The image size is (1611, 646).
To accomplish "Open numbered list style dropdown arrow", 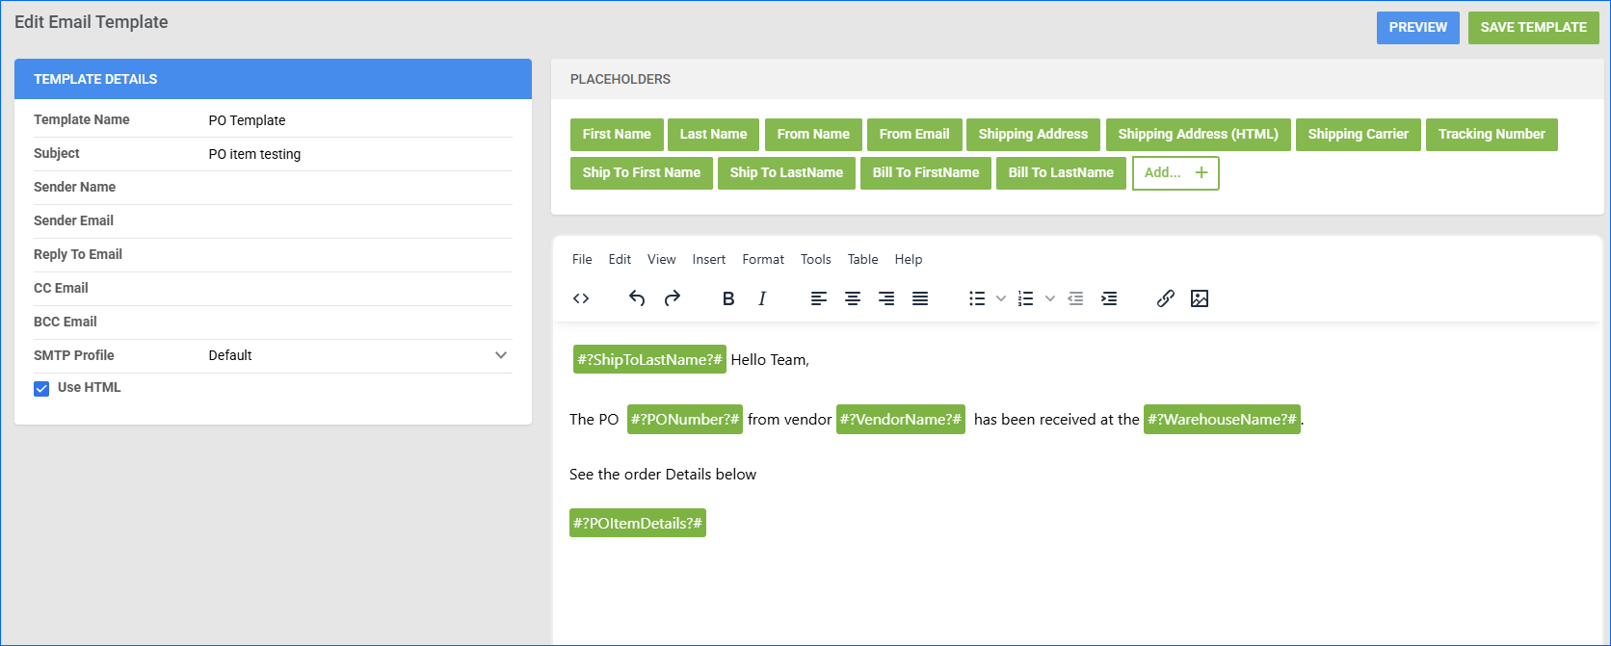I will point(1050,298).
